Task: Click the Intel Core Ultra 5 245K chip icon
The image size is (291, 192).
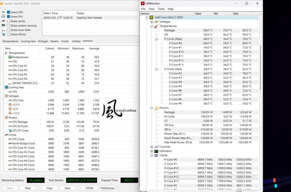Action: 152,18
